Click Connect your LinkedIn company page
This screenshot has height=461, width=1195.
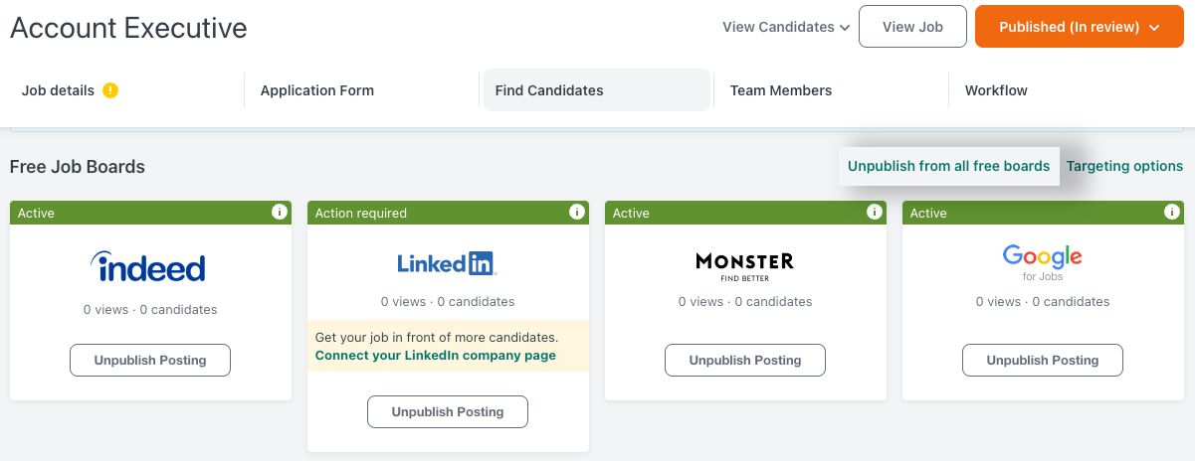pyautogui.click(x=436, y=355)
